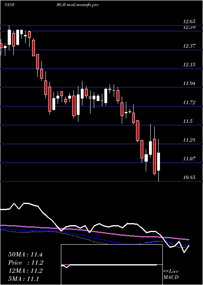
Task: Select the 11.5 price axis label
Action: click(188, 121)
